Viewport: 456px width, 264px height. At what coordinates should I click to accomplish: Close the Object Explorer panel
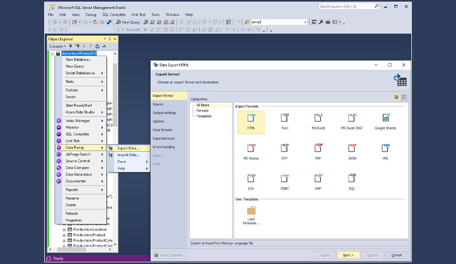(x=115, y=39)
